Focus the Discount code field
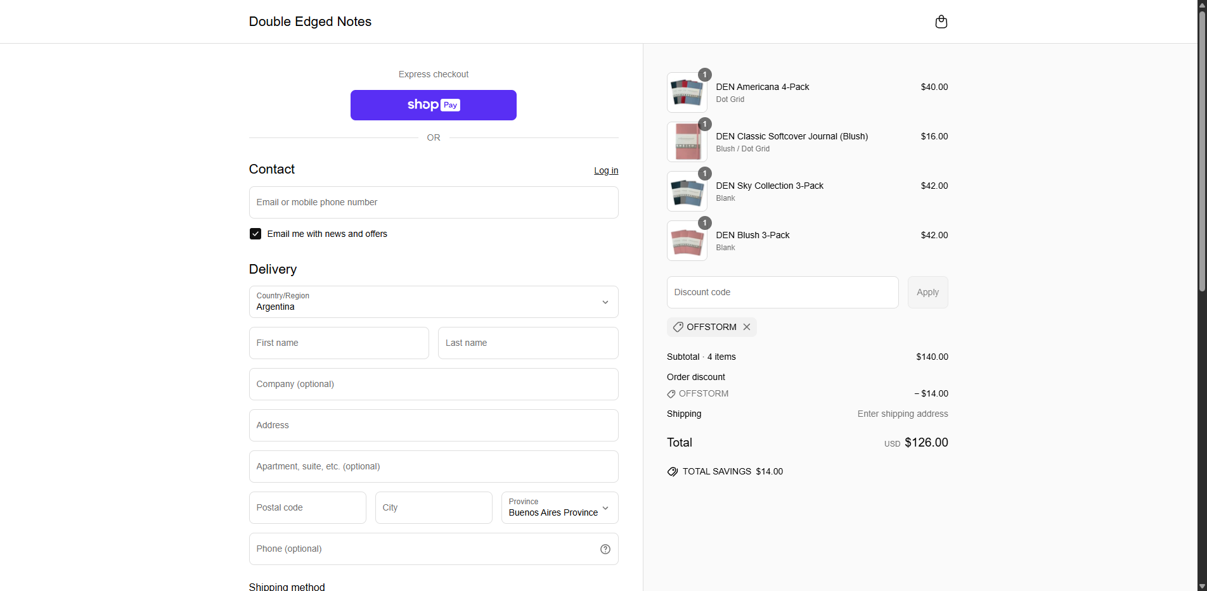The width and height of the screenshot is (1207, 591). 782,293
